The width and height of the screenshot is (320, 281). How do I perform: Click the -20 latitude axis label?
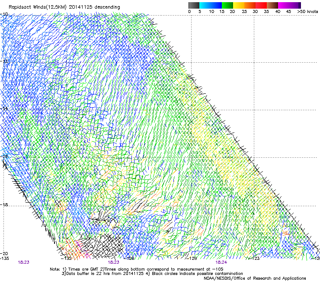coord(4,253)
